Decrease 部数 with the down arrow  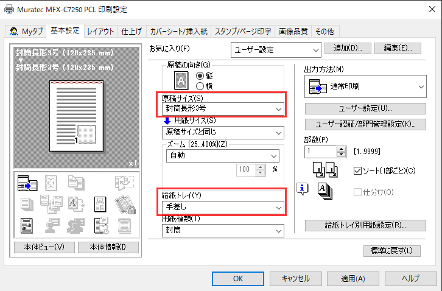point(342,154)
